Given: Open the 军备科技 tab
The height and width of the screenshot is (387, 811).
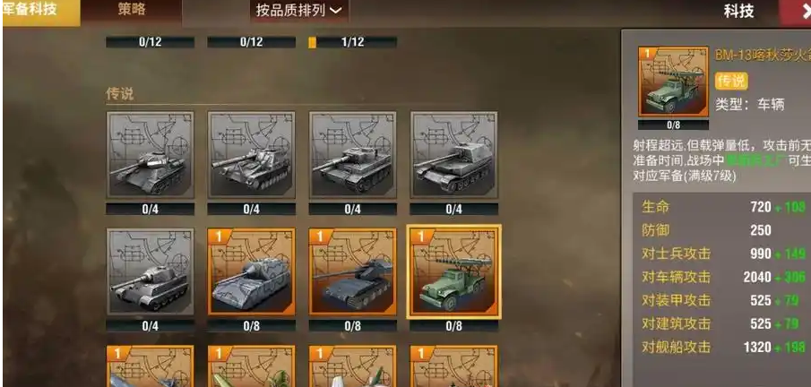Looking at the screenshot, I should [41, 12].
